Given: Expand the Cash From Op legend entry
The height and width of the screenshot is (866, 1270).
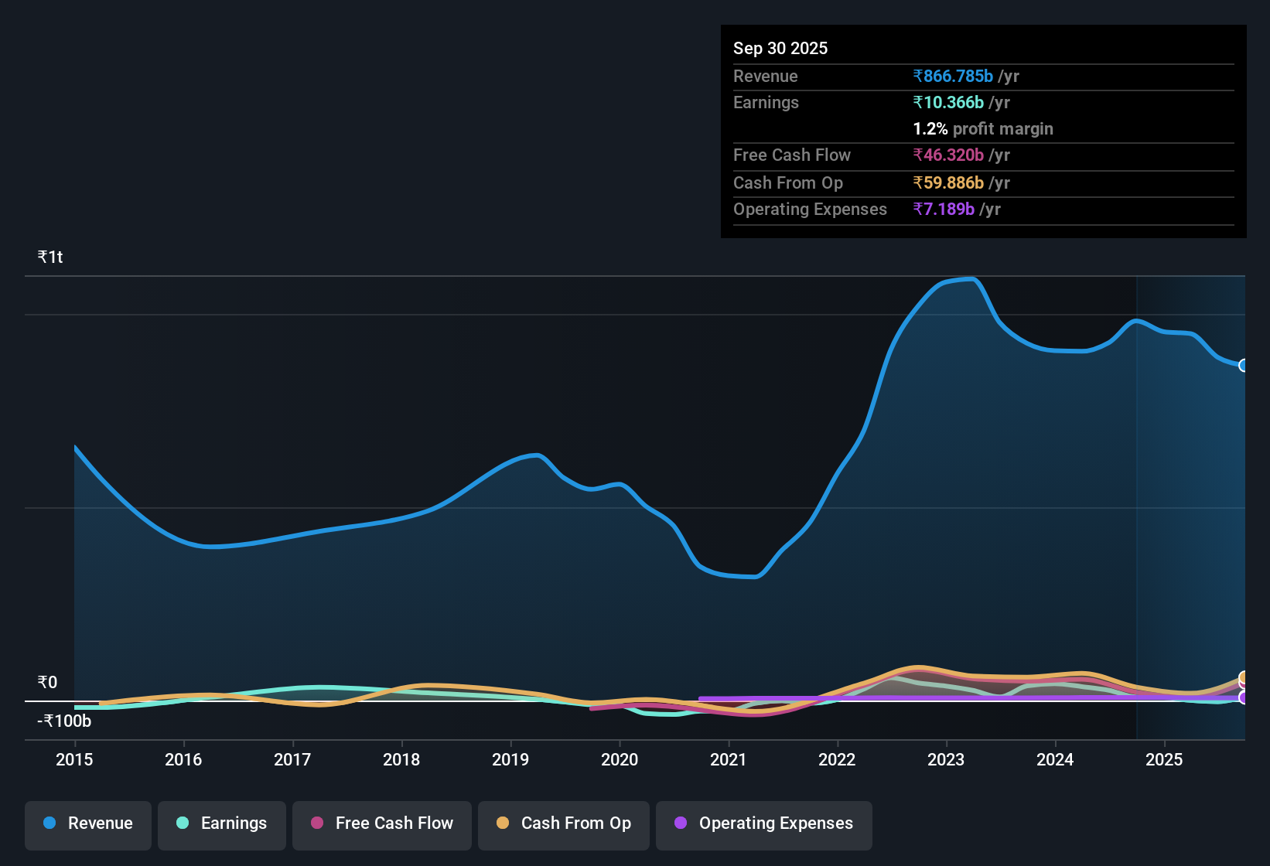Looking at the screenshot, I should coord(563,823).
